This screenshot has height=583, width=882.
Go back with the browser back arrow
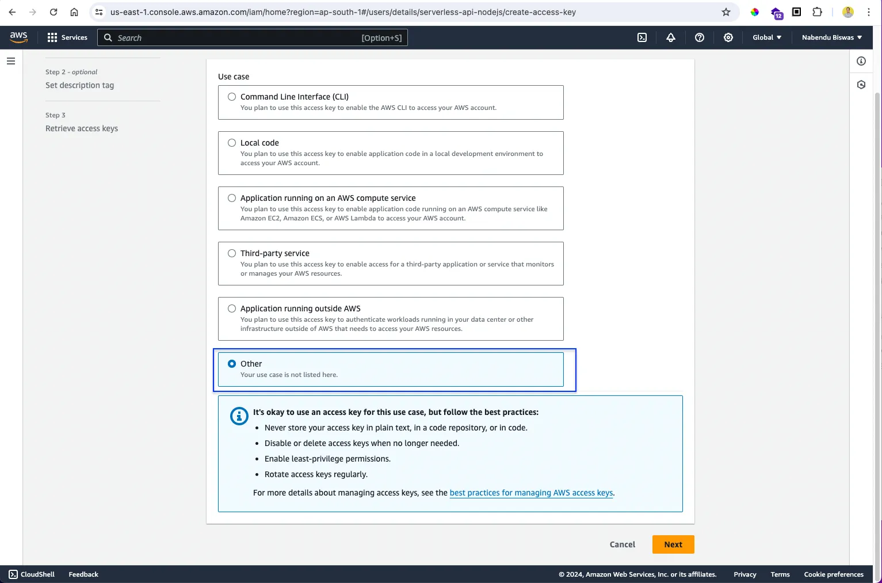coord(12,12)
